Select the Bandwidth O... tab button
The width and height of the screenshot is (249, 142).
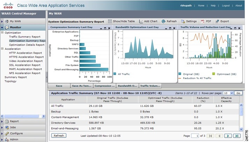pos(127,86)
